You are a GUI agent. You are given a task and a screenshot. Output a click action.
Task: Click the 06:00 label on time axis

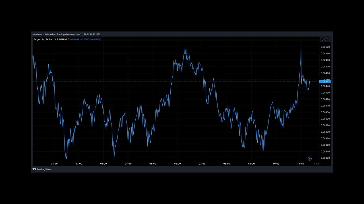point(177,164)
